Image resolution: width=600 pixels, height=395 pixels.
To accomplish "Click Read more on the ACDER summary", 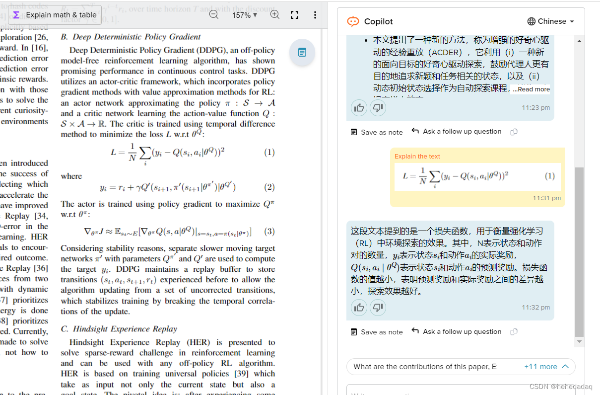I will (x=531, y=88).
